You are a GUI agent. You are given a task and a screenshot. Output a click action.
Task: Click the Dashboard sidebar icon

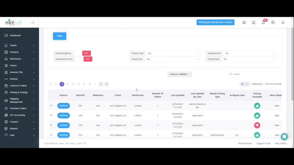(6, 35)
